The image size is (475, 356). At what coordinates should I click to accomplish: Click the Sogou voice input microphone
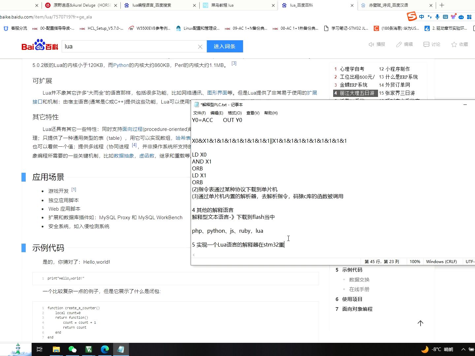click(437, 17)
